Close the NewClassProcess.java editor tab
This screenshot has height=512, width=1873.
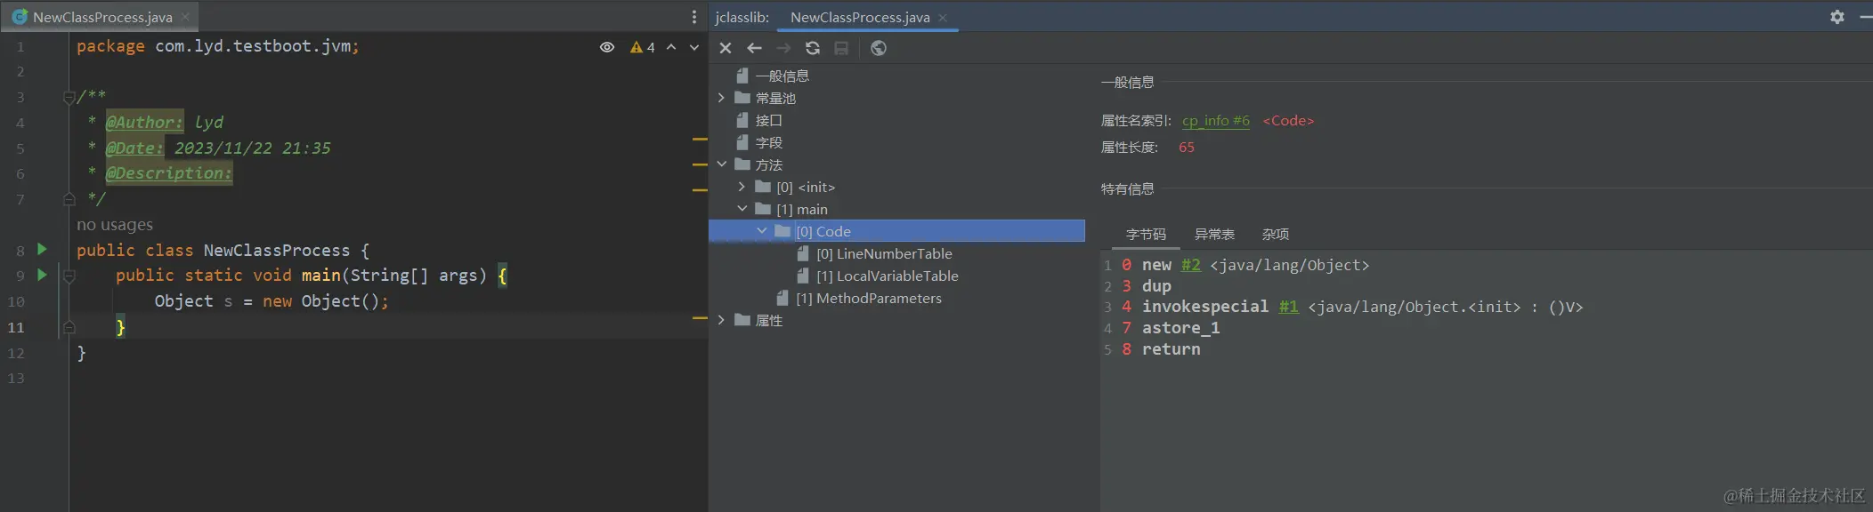point(185,17)
